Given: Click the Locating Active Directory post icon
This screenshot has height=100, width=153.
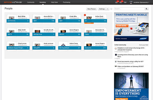Looking at the screenshot, I should point(116,55).
